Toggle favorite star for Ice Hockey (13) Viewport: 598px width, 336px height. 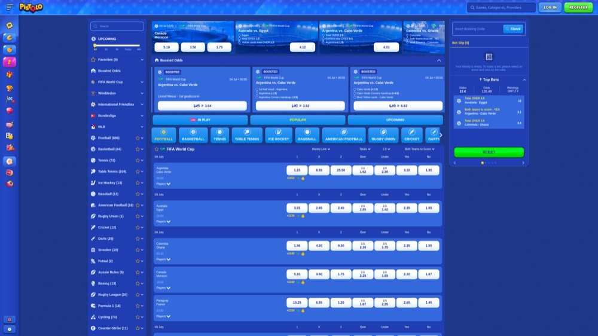[138, 183]
